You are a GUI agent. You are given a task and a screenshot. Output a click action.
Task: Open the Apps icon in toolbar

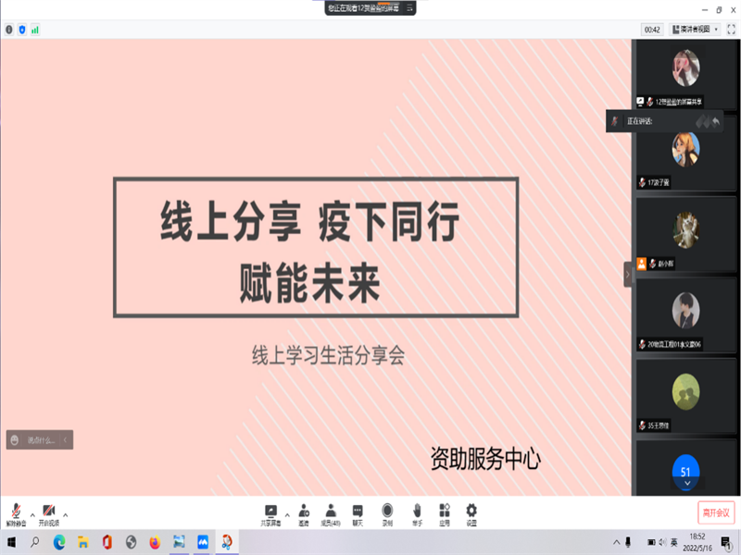[445, 512]
